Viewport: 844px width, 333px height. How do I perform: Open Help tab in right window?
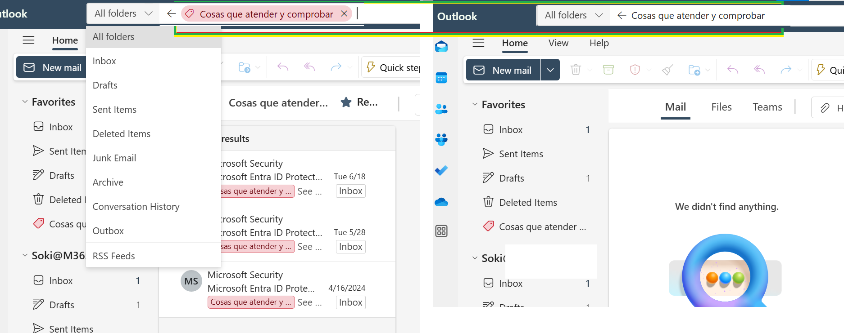tap(599, 43)
